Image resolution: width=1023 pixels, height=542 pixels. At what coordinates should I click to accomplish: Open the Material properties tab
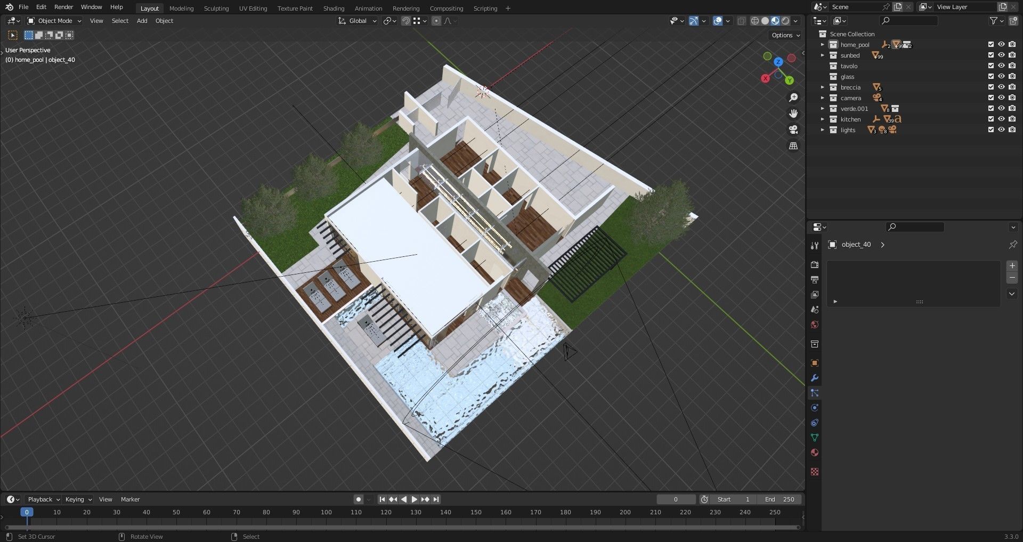click(x=814, y=452)
